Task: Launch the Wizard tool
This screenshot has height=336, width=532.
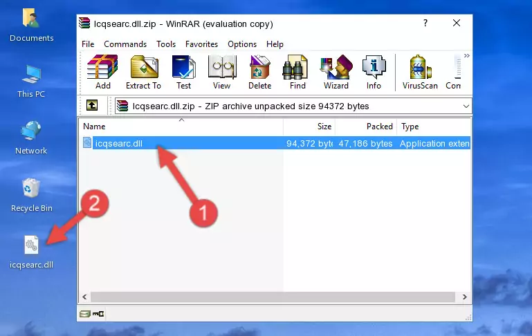Action: point(336,72)
